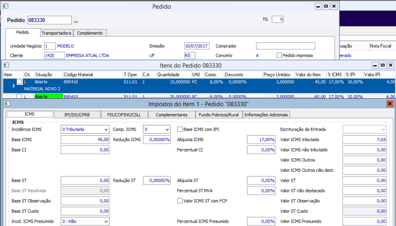Toggle the Pedido impresso checkbox
Viewport: 396px width, 226px height.
click(x=279, y=55)
